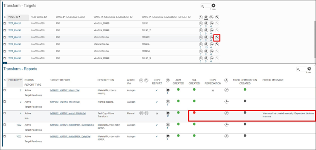316x150 pixels.
Task: Click the reports document icon in Targets header
Action: coord(206,17)
